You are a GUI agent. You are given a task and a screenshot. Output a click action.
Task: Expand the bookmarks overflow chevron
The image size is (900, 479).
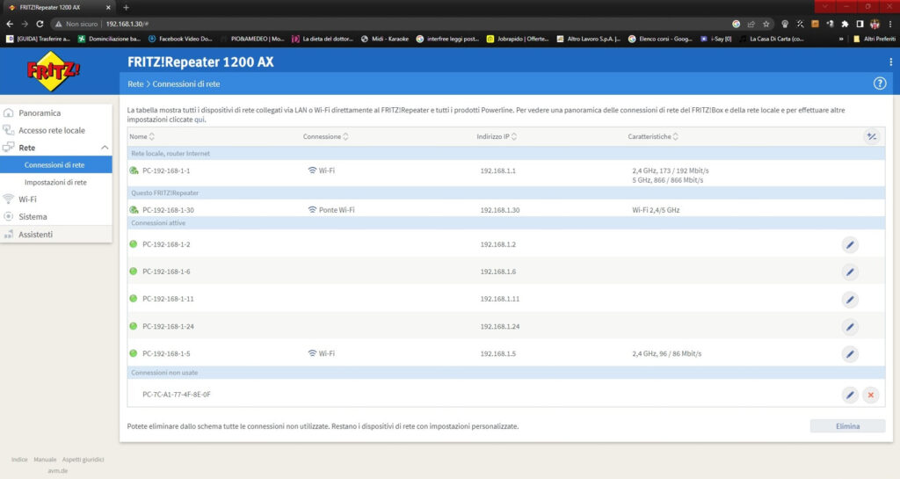click(841, 39)
